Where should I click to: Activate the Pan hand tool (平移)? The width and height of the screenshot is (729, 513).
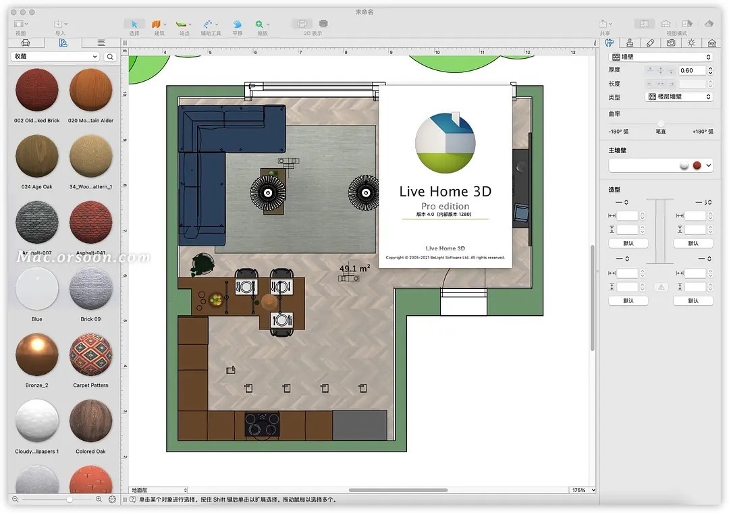[237, 24]
